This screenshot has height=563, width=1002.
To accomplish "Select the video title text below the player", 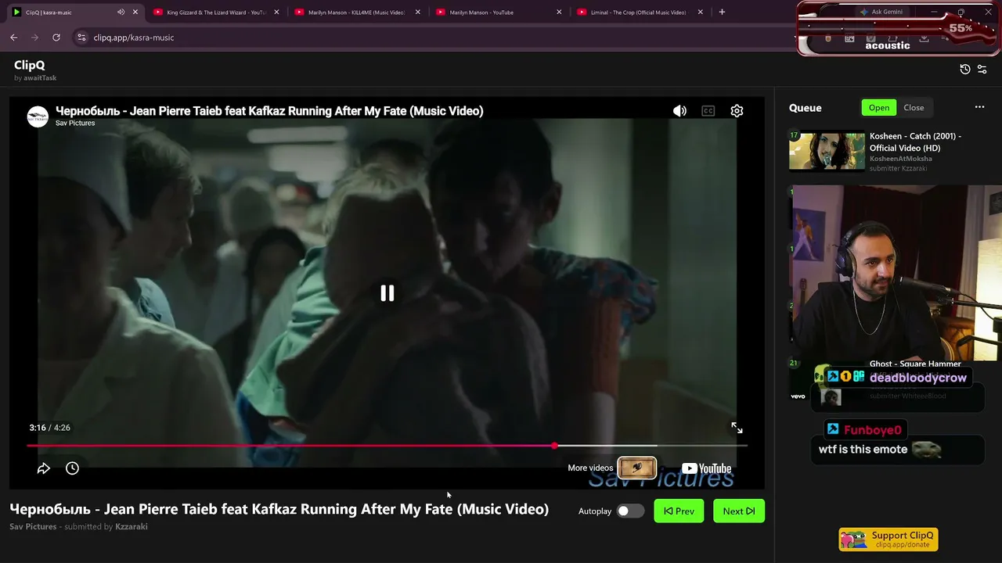I will (279, 509).
